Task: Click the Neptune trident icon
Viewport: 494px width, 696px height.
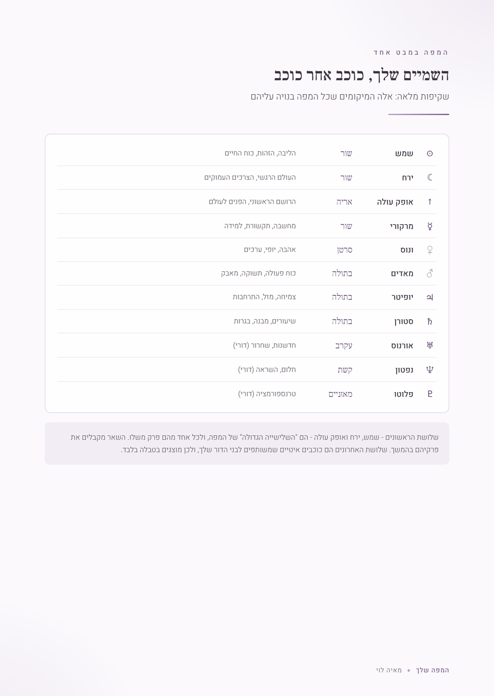Action: click(430, 369)
